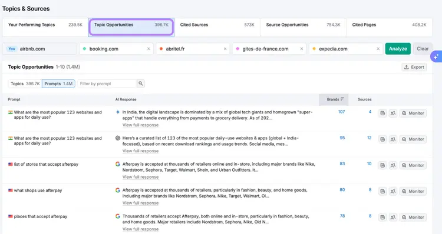This screenshot has width=442, height=234.
Task: Click the document icon for list of stores row
Action: pos(382,165)
